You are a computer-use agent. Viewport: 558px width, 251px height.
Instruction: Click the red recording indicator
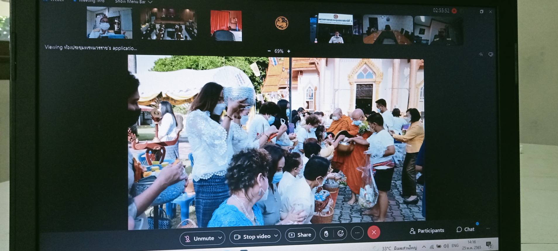[x=454, y=11]
